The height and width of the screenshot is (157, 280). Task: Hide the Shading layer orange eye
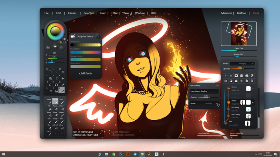click(x=228, y=102)
